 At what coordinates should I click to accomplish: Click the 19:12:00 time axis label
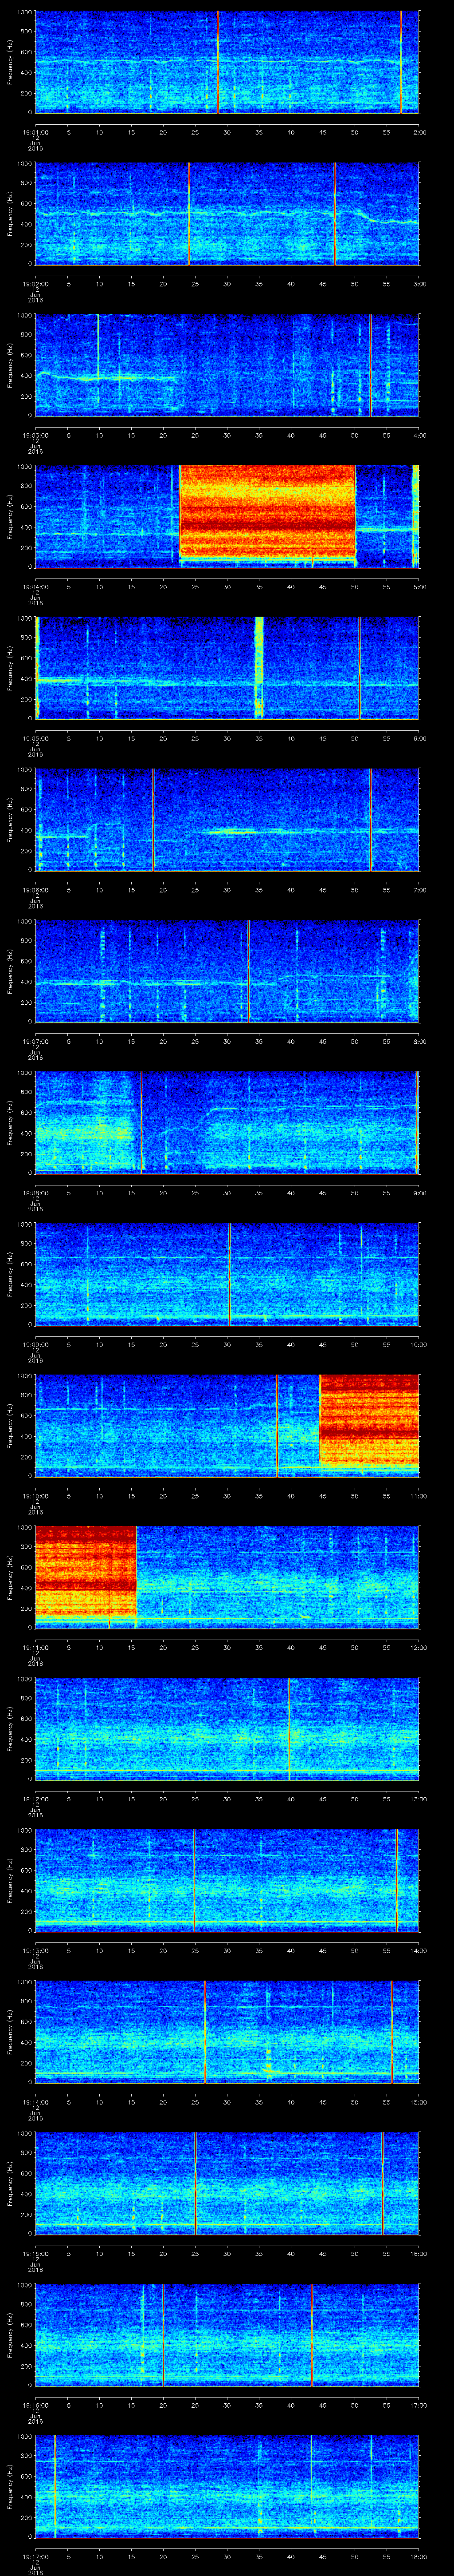(x=35, y=1798)
